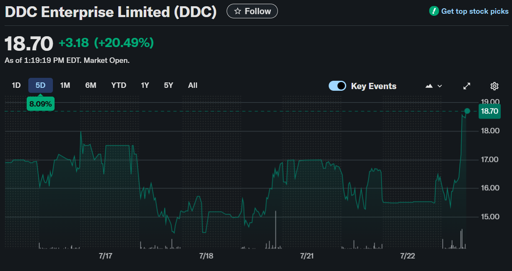
Task: Switch chart to 6M range
Action: [91, 85]
